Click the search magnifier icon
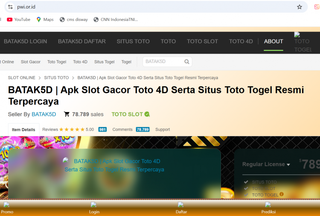Screen dimensions: 320x216 tap(186, 62)
